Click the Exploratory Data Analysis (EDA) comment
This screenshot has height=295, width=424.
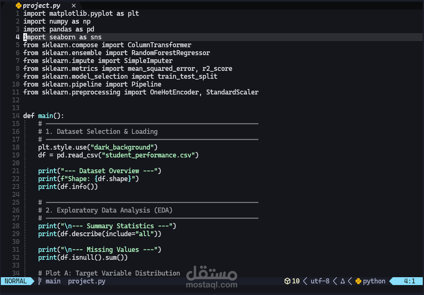pos(105,210)
